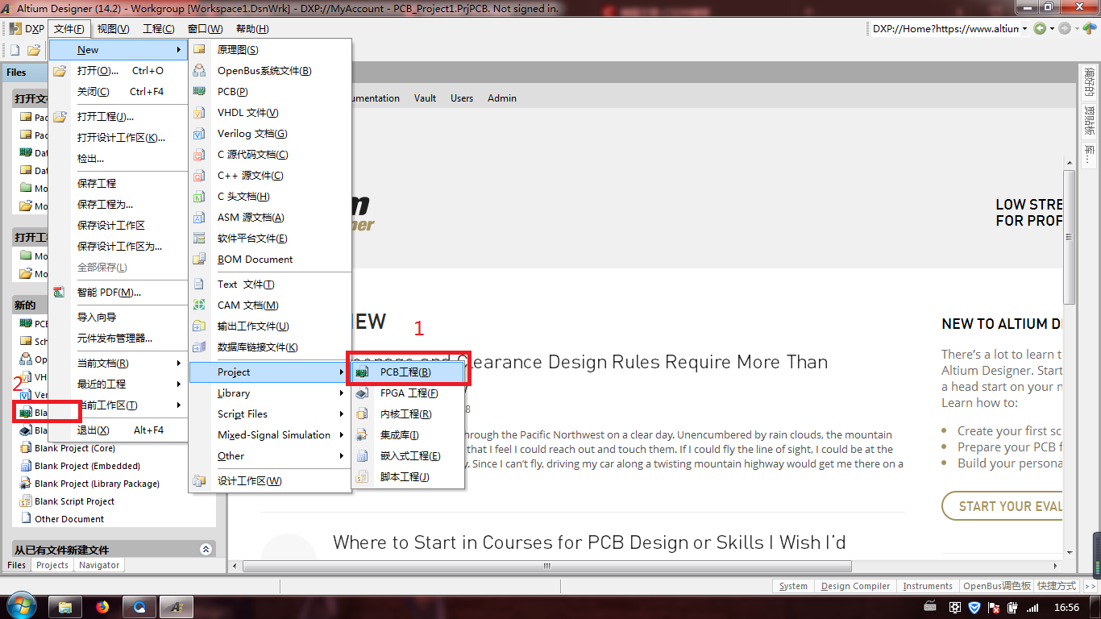This screenshot has width=1101, height=619.
Task: Expand the Other submenu
Action: tap(270, 456)
